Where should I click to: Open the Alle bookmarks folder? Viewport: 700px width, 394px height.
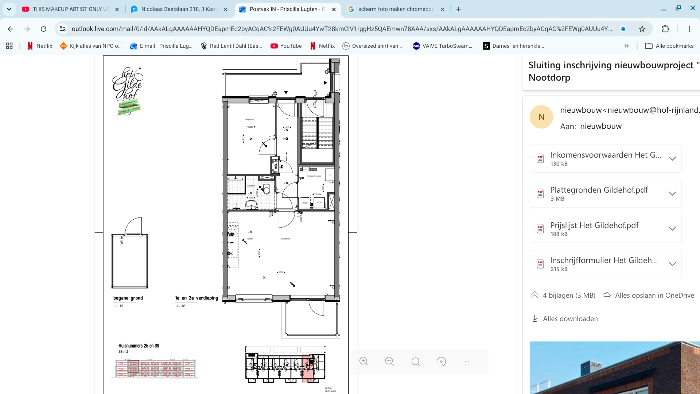(x=669, y=46)
